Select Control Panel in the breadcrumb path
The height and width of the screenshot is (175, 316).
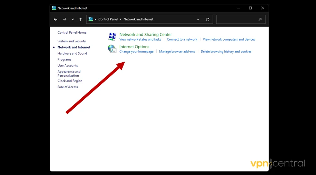coord(108,19)
